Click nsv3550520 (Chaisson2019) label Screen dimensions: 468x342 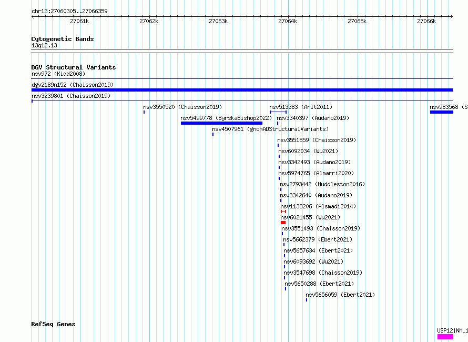[182, 107]
